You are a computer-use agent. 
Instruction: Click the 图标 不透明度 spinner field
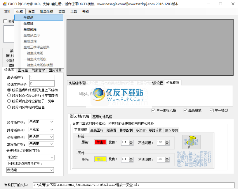coord(163,159)
